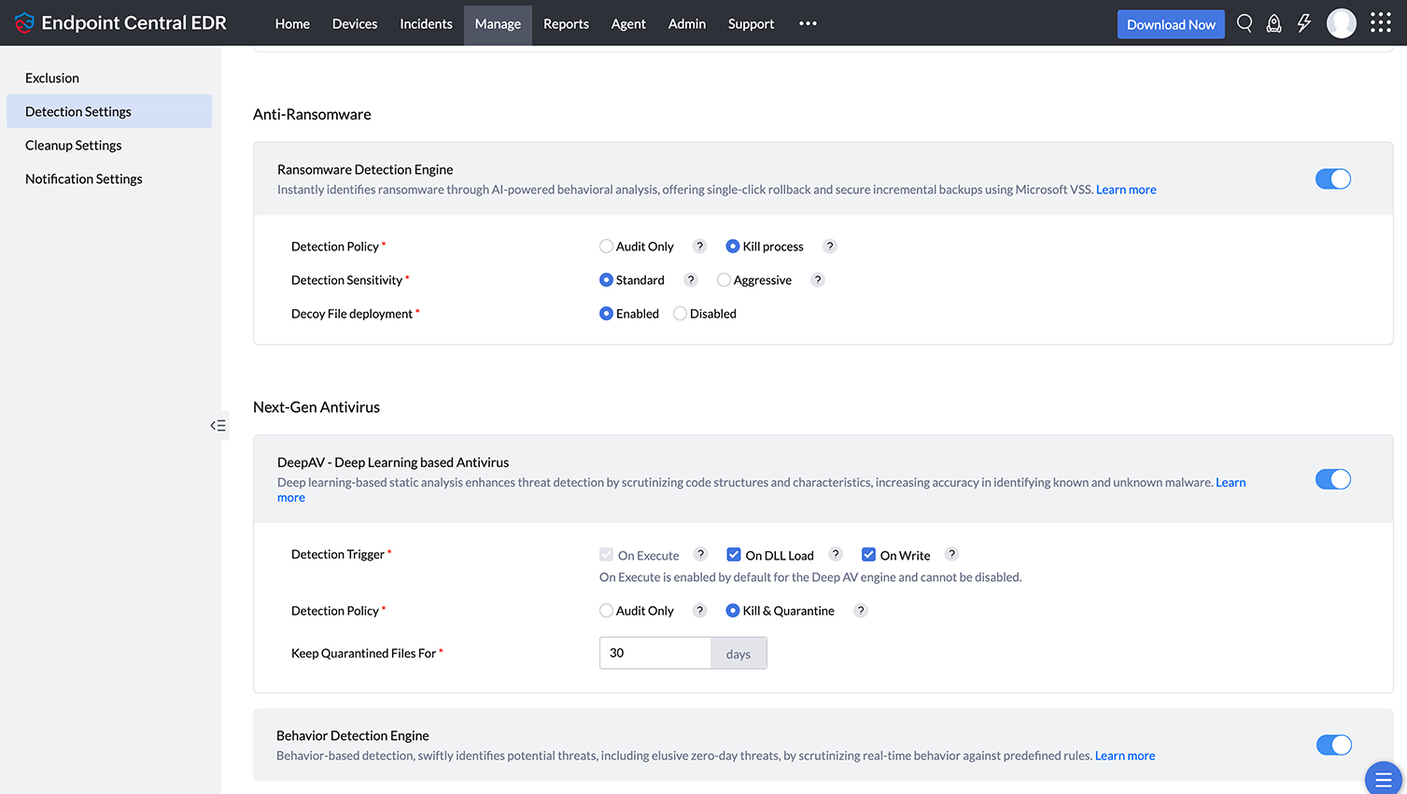1407x794 pixels.
Task: Uncheck the On DLL Load trigger
Action: click(734, 555)
